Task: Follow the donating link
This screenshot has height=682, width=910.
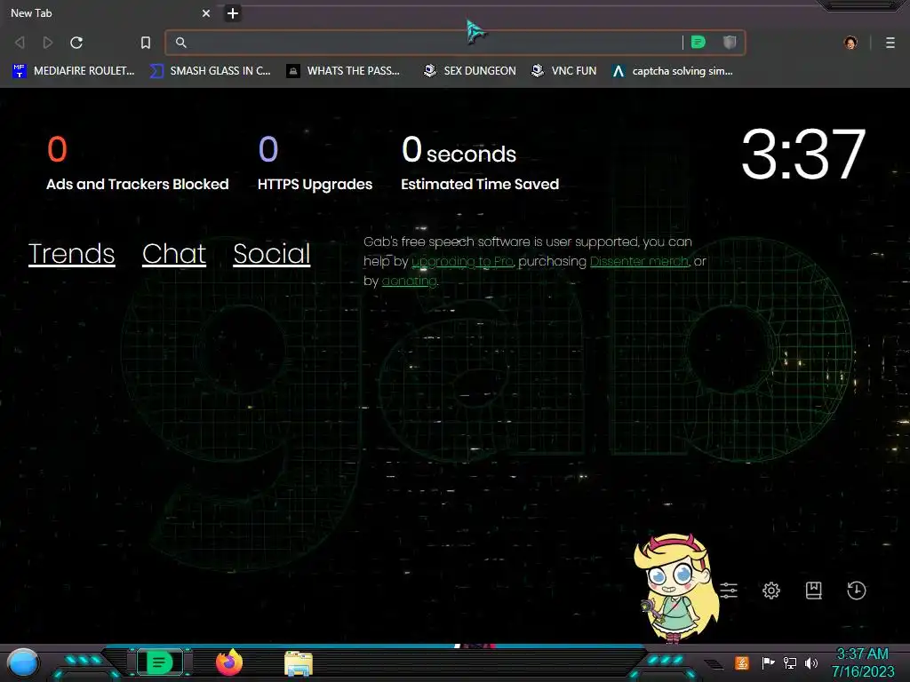Action: tap(409, 281)
